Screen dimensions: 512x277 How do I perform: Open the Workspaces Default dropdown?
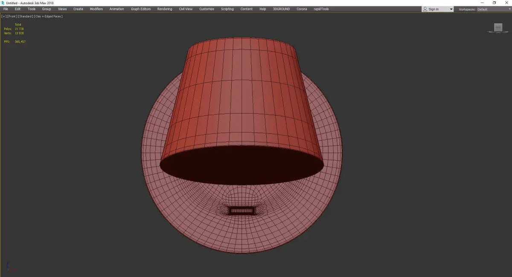click(494, 9)
